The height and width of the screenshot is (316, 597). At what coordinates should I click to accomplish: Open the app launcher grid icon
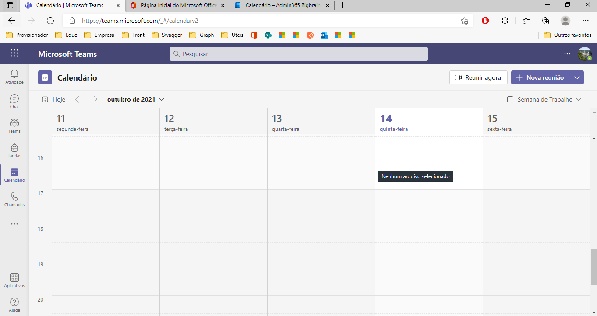coord(14,53)
